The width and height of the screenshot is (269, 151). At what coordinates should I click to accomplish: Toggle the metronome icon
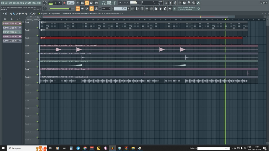pos(78,3)
